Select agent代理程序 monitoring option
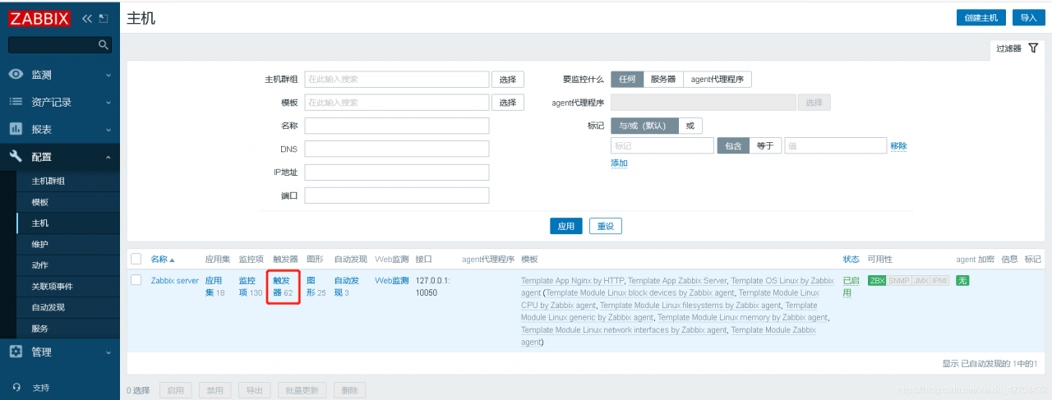 (x=717, y=80)
